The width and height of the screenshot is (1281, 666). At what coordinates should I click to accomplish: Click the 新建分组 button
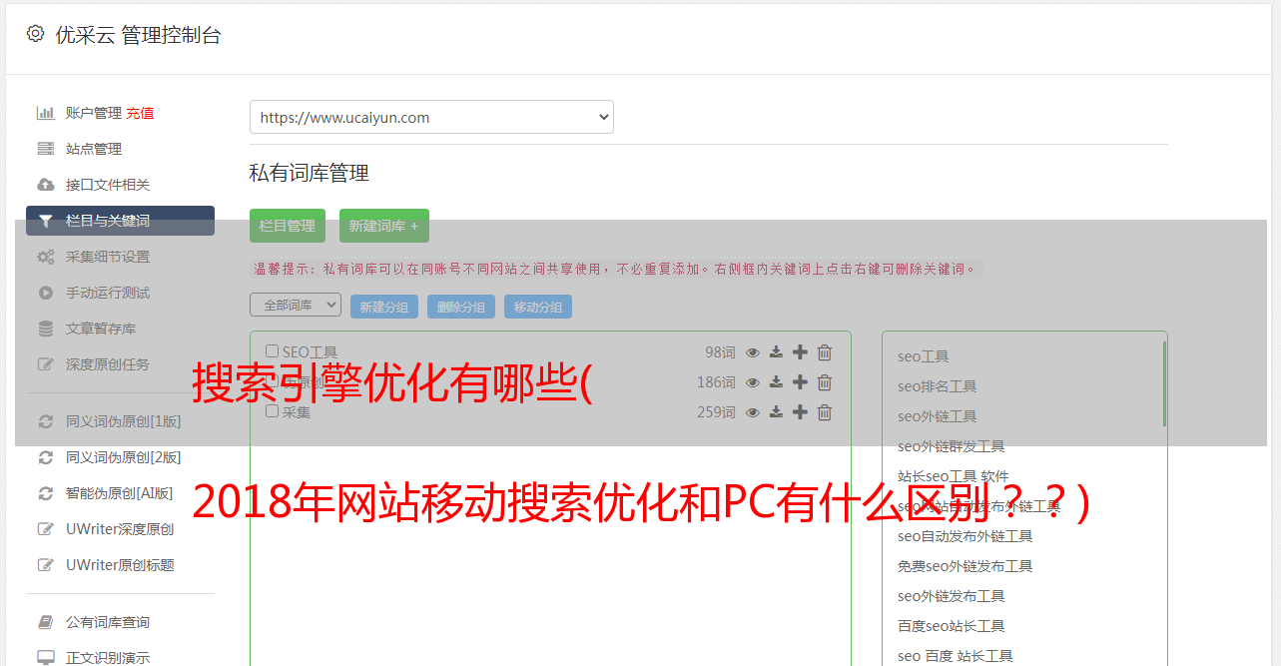[384, 307]
